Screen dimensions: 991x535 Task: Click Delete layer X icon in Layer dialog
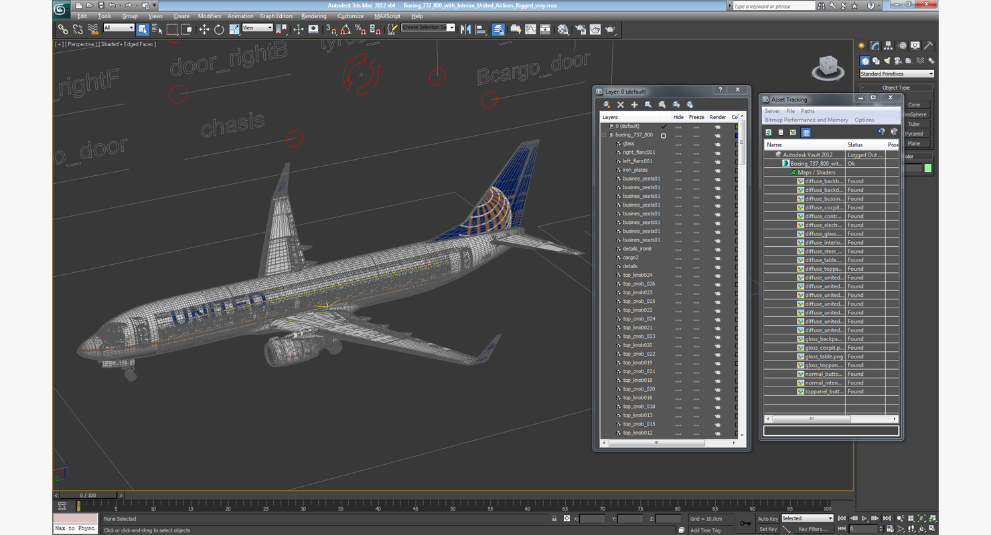pos(621,105)
